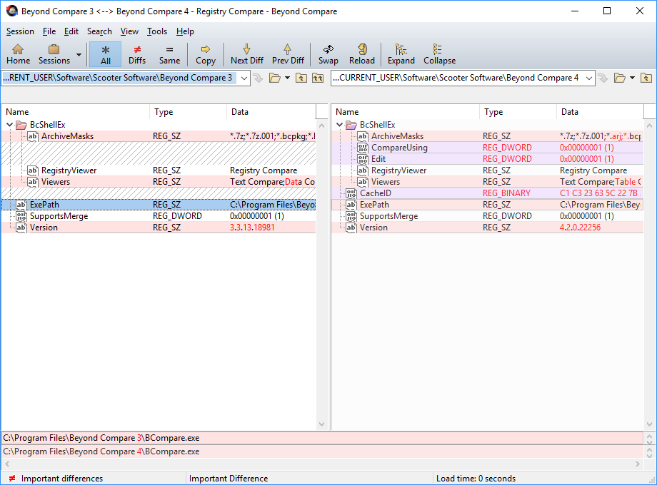Click right Data column header

click(x=600, y=112)
